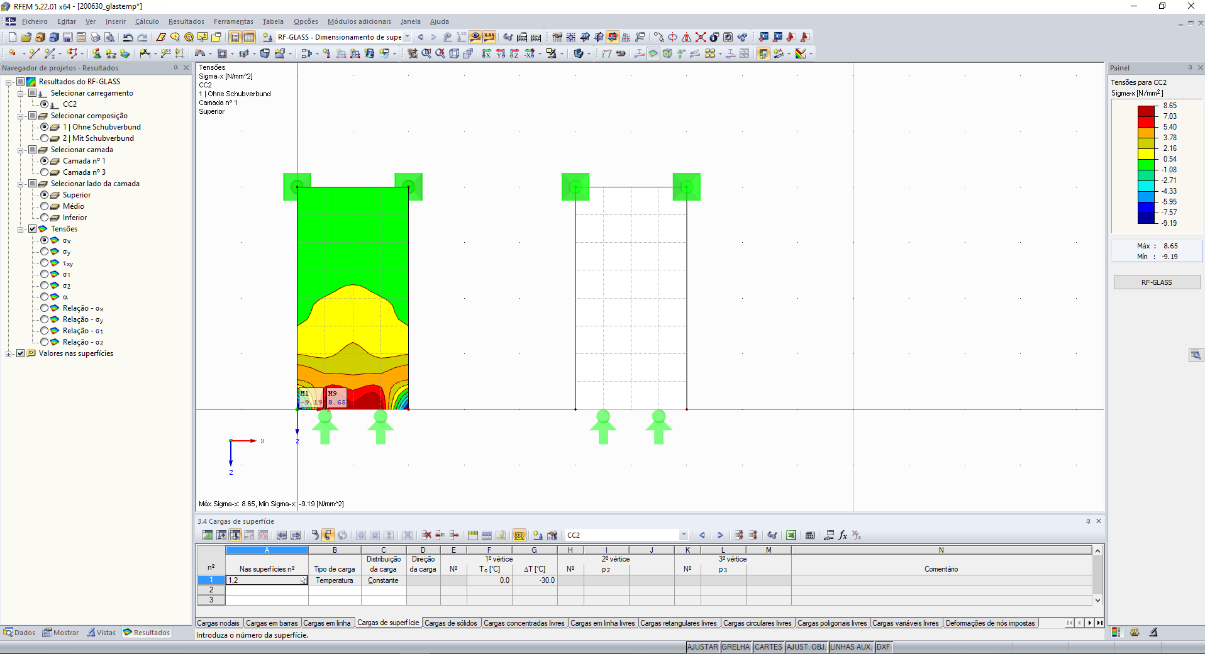Open formula editor fx icon

(x=843, y=535)
